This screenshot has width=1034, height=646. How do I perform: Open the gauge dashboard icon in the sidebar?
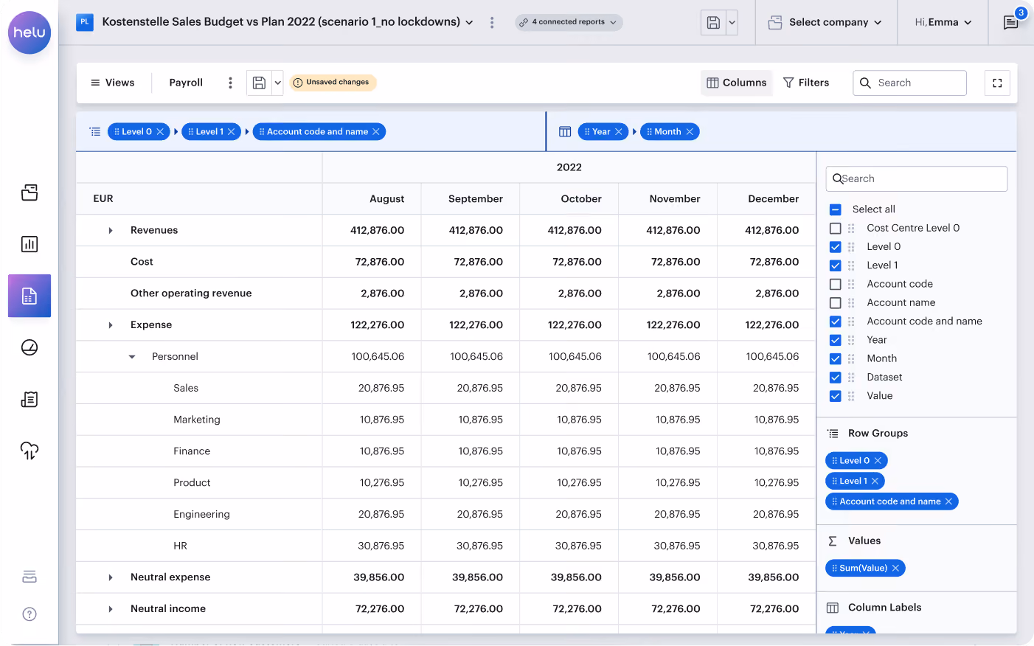[30, 347]
